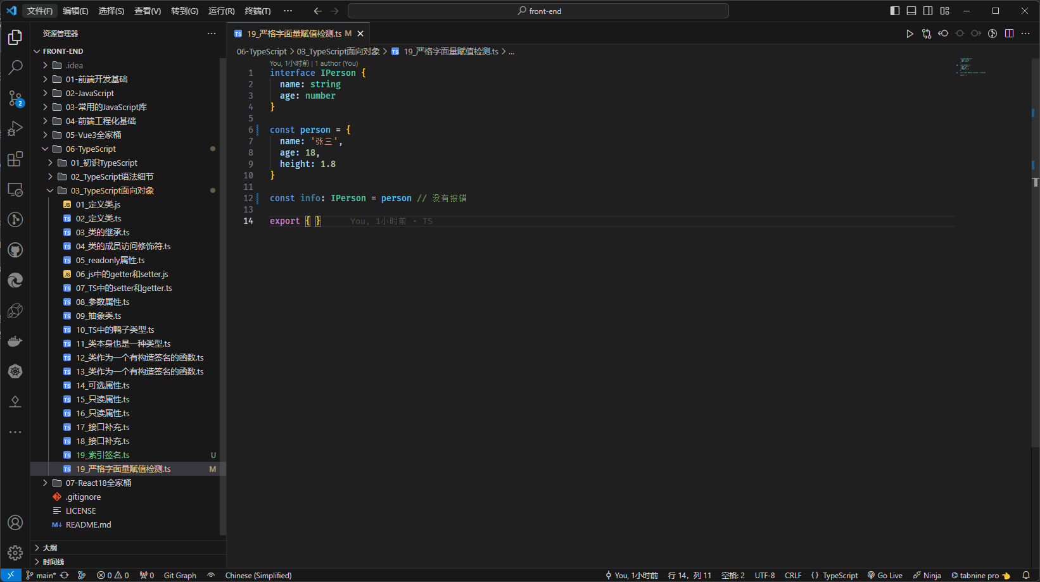Run the code with play button
Screen dimensions: 1040x582
(910, 34)
